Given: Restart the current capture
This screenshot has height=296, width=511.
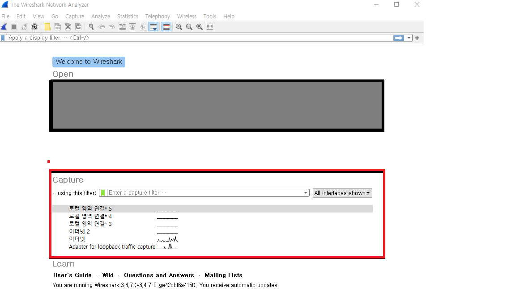Looking at the screenshot, I should tap(24, 27).
